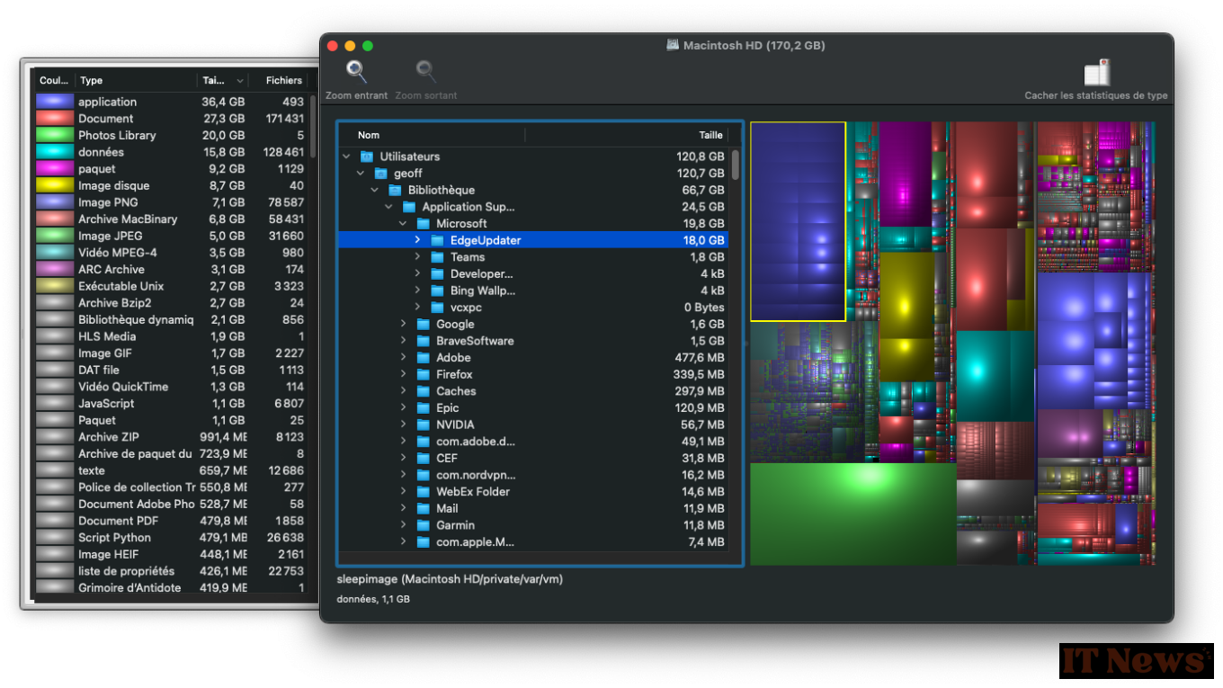The image size is (1223, 688).
Task: Collapse the Bibliothèque tree node
Action: [375, 190]
